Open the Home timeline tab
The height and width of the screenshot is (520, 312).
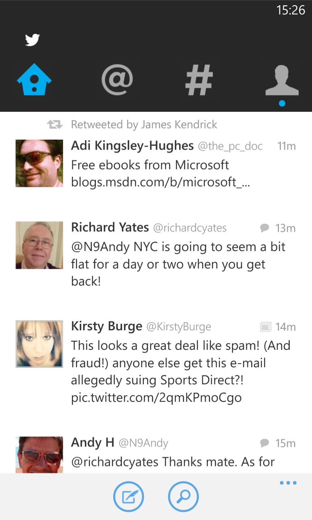point(34,80)
